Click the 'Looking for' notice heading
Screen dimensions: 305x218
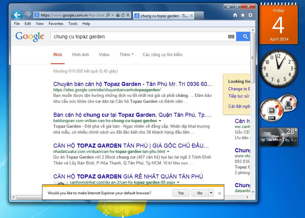[239, 81]
